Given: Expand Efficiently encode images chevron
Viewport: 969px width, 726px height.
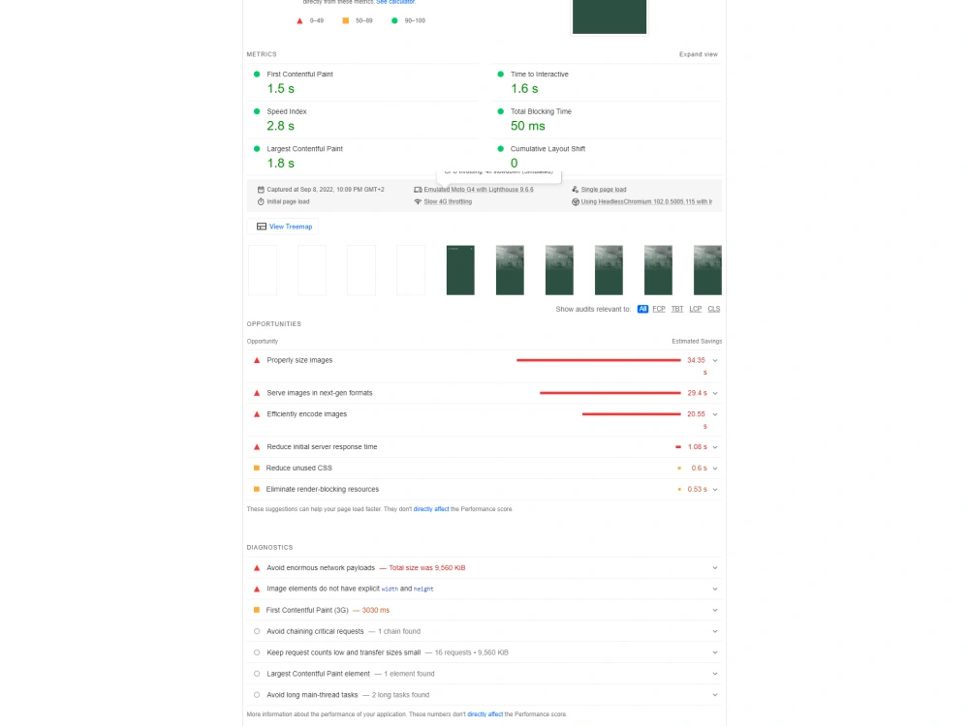Looking at the screenshot, I should (715, 414).
